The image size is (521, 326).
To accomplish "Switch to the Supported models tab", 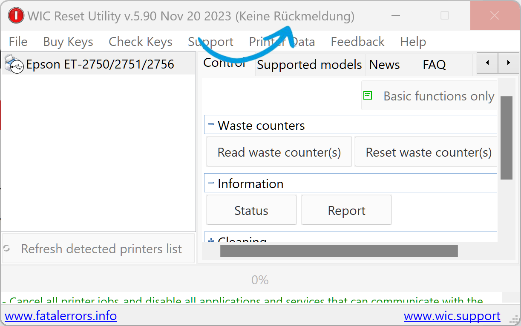I will pos(310,65).
